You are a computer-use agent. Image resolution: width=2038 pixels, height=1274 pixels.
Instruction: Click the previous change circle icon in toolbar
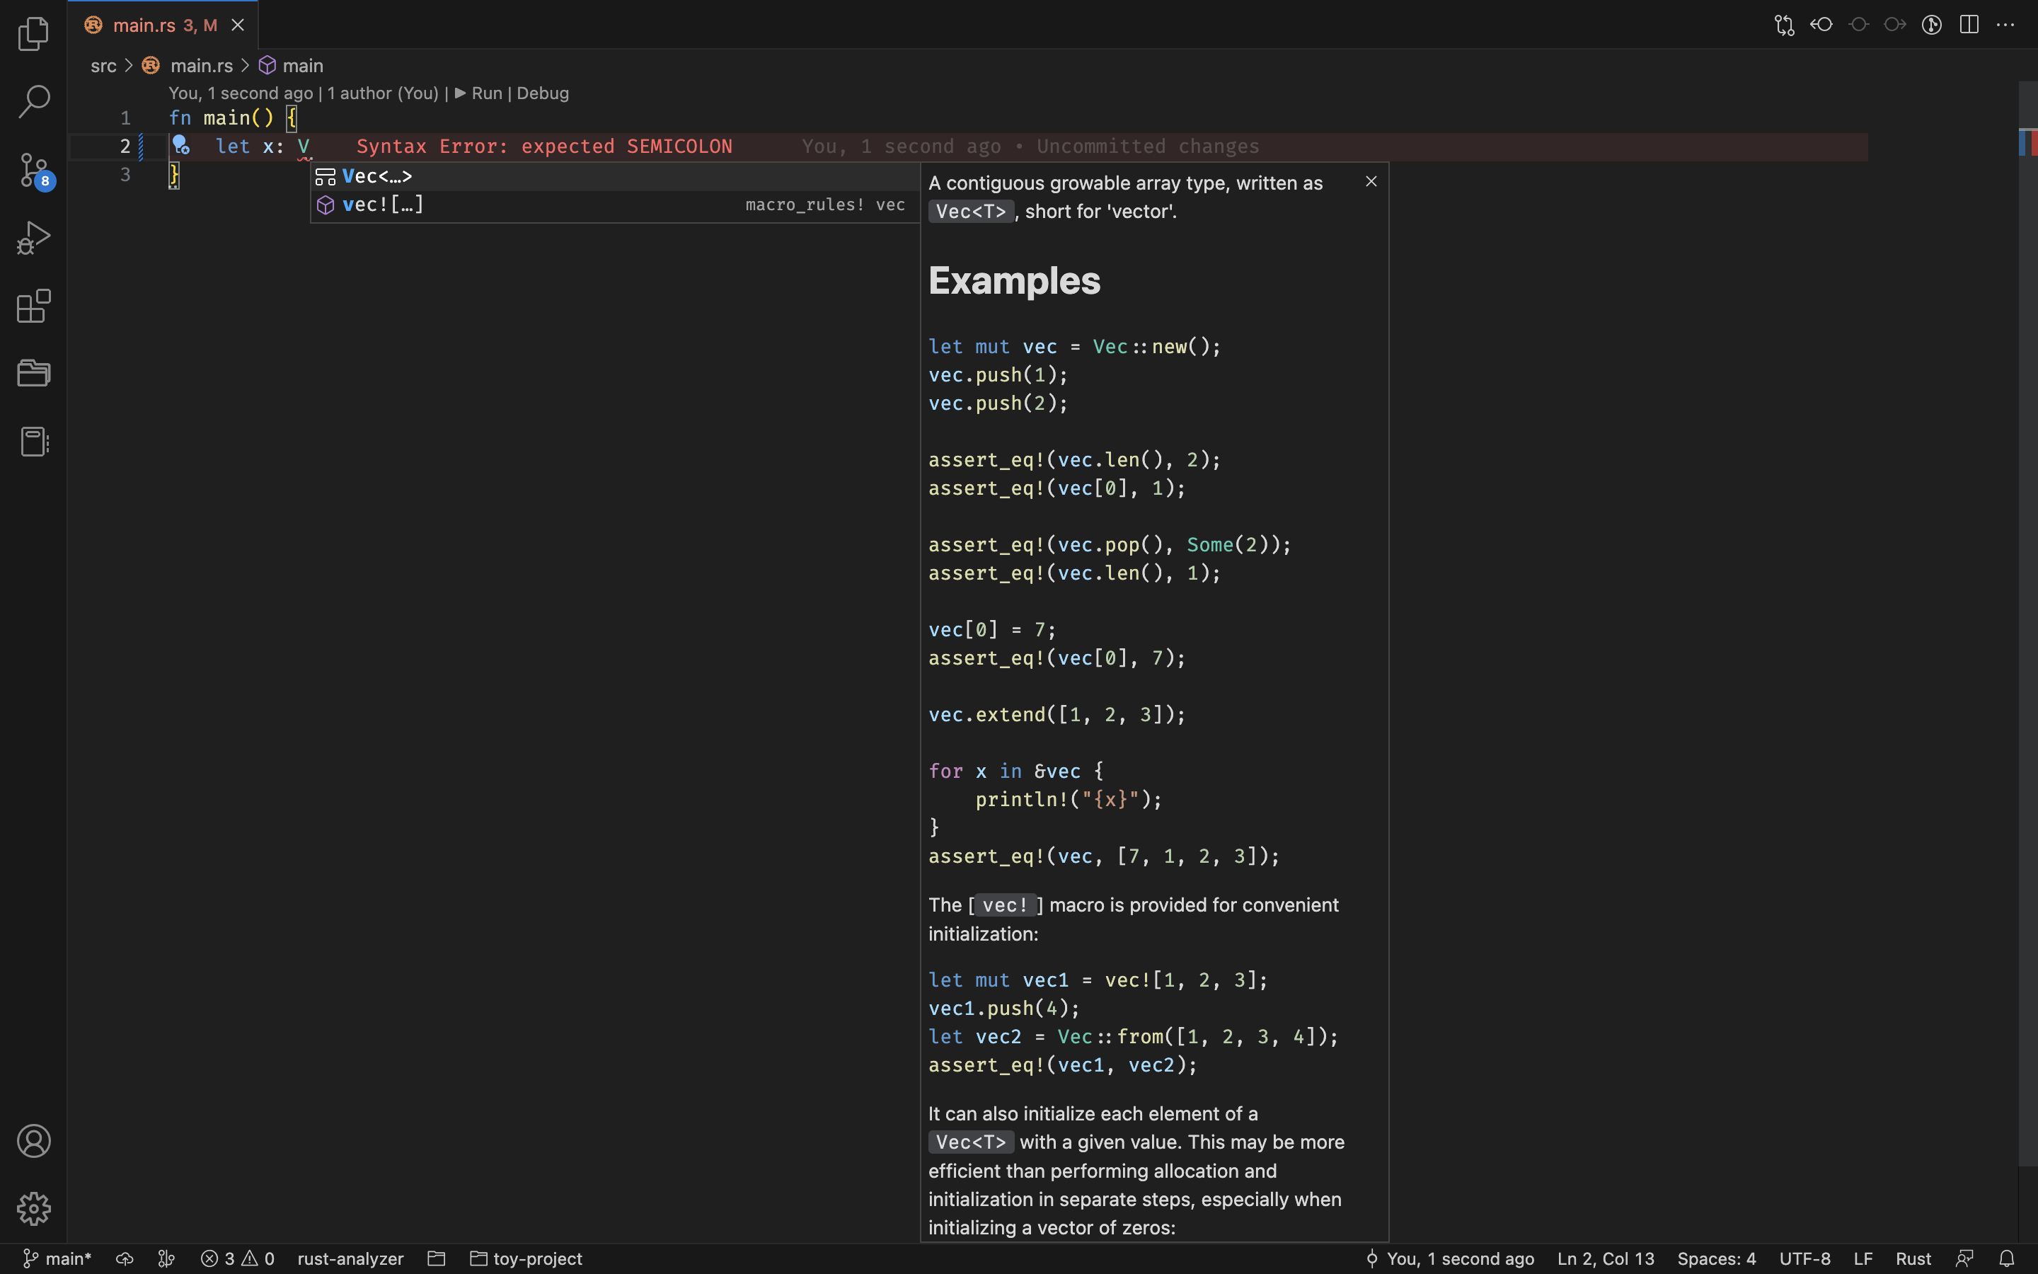[1859, 25]
